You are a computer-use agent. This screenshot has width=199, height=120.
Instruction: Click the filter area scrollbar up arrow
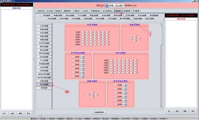(162, 24)
